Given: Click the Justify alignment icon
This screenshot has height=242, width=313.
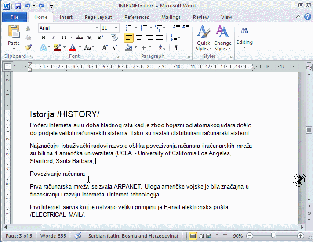Looking at the screenshot, I should [160, 38].
